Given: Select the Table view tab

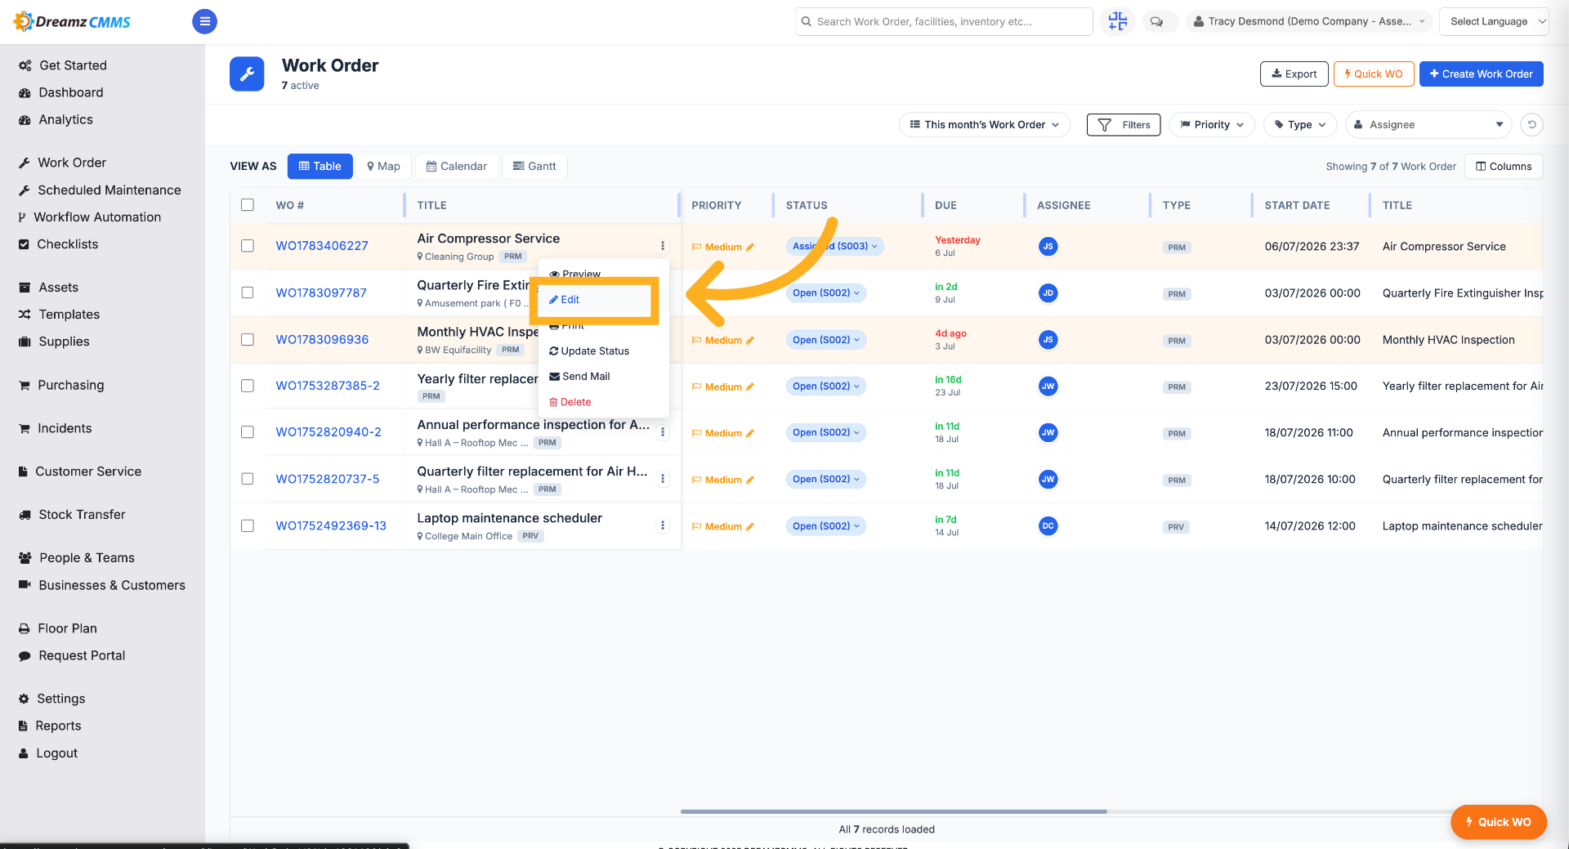Looking at the screenshot, I should 320,166.
